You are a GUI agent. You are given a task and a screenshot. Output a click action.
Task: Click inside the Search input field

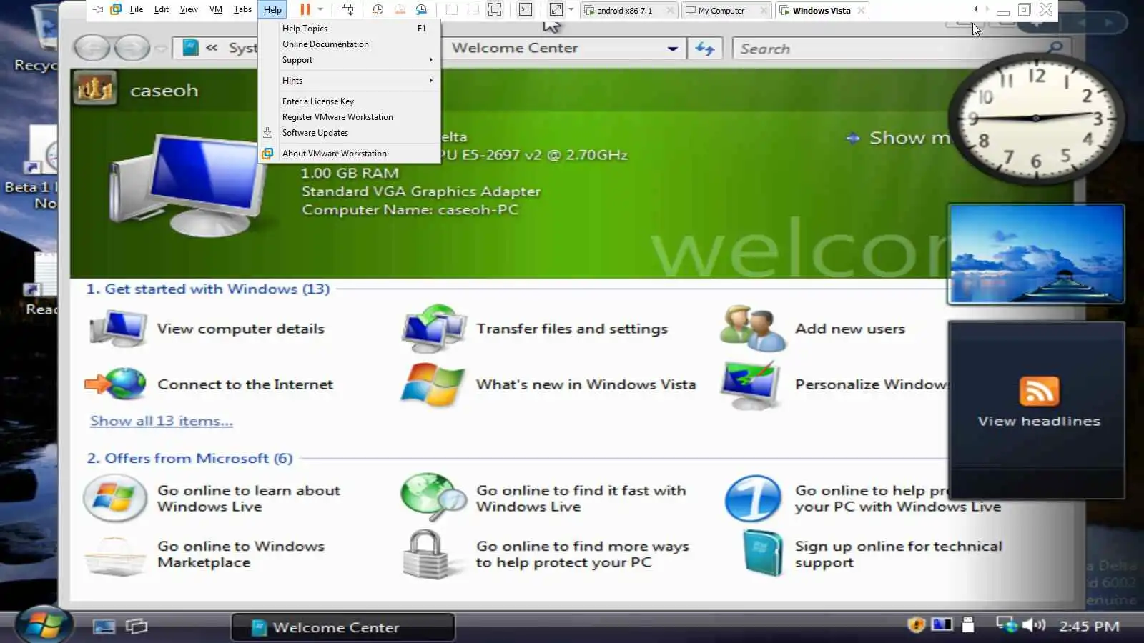890,49
